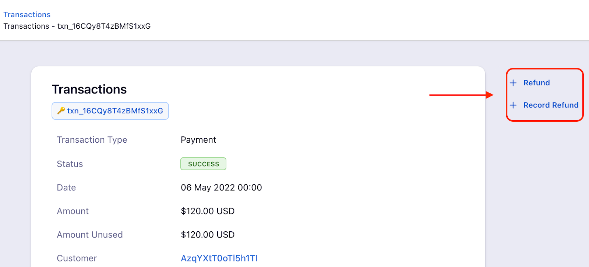Image resolution: width=589 pixels, height=267 pixels.
Task: Click the Date field label
Action: 66,188
